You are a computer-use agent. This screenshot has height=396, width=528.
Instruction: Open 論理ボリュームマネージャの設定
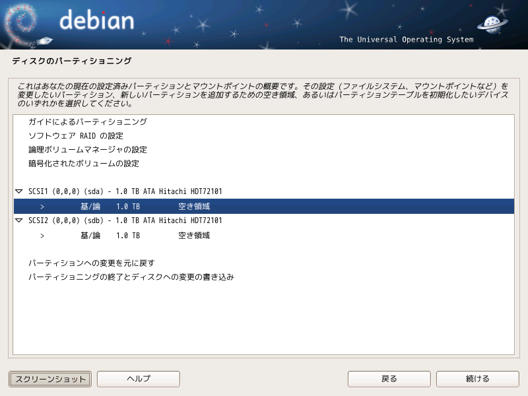(88, 150)
